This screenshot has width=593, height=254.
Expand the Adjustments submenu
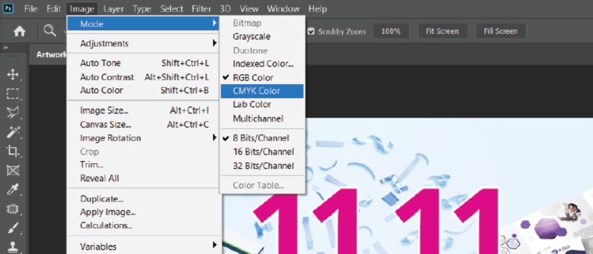click(144, 43)
